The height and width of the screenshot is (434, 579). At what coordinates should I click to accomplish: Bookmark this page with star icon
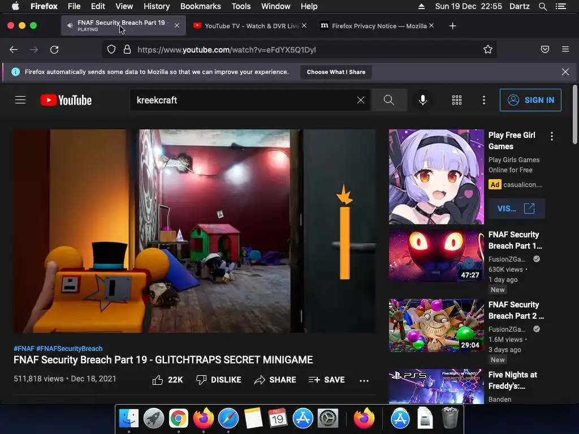(x=488, y=50)
